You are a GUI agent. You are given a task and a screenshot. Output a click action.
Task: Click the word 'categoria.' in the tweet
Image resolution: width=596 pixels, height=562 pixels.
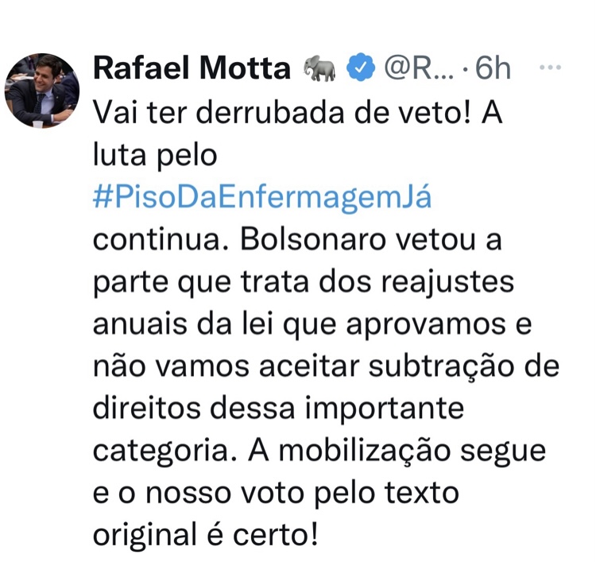[165, 452]
